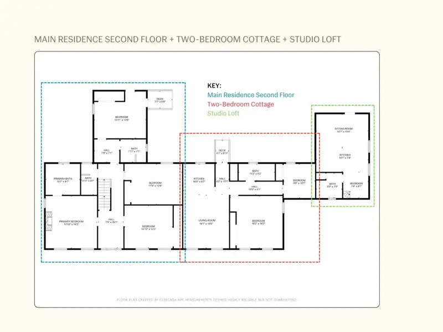Click the Primary Bedroom room label

(70, 221)
